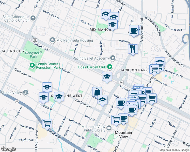This screenshot has height=152, width=190.
Task: Select the school marker above Latham St
Action: [x=43, y=97]
